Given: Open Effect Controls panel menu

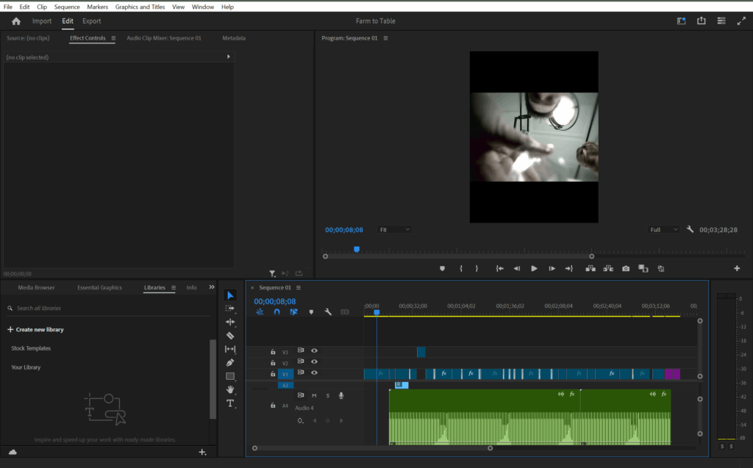Looking at the screenshot, I should [113, 38].
